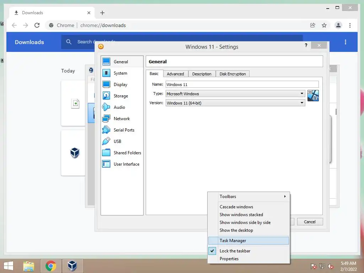
Task: Choose Show windows stacked
Action: [x=248, y=215]
